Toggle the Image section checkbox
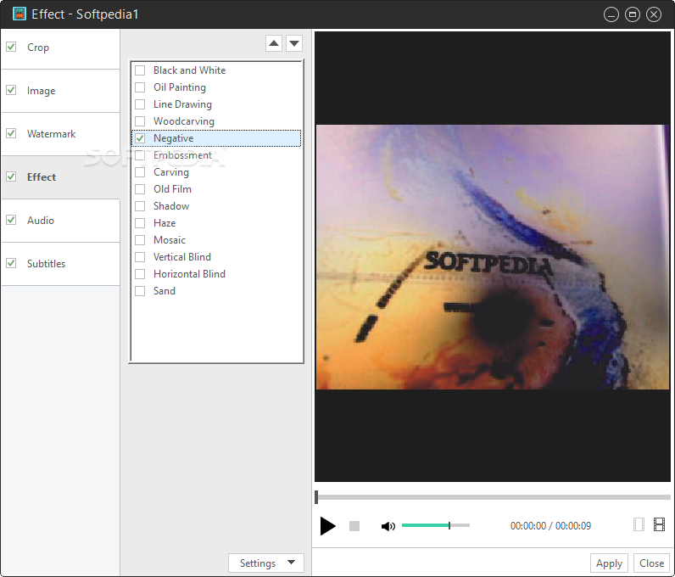 11,90
